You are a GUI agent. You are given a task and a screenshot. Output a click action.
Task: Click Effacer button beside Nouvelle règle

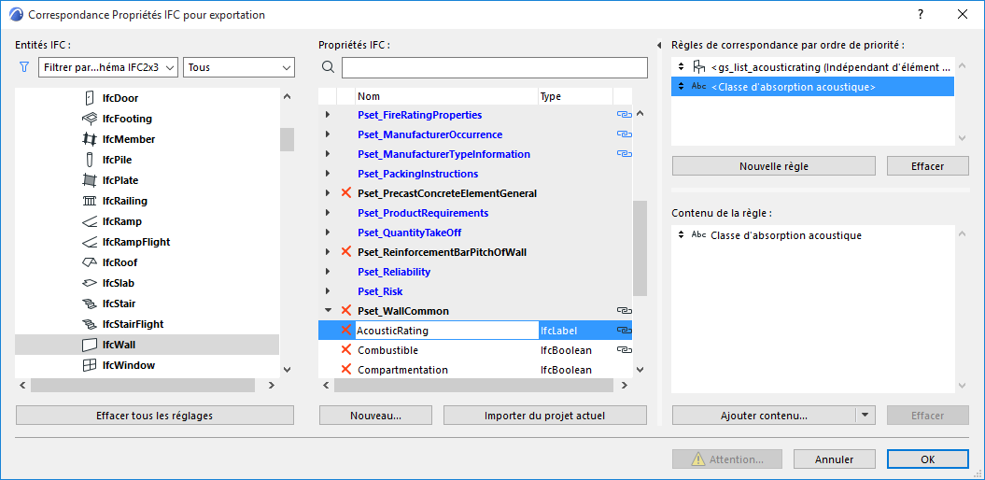tap(928, 166)
